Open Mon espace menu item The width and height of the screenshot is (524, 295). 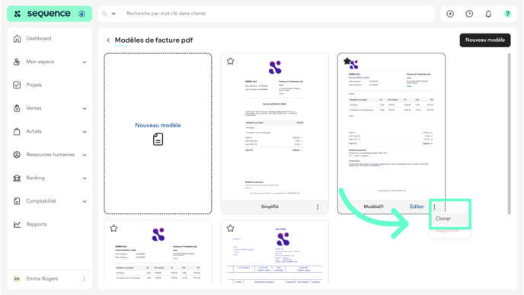pos(40,62)
